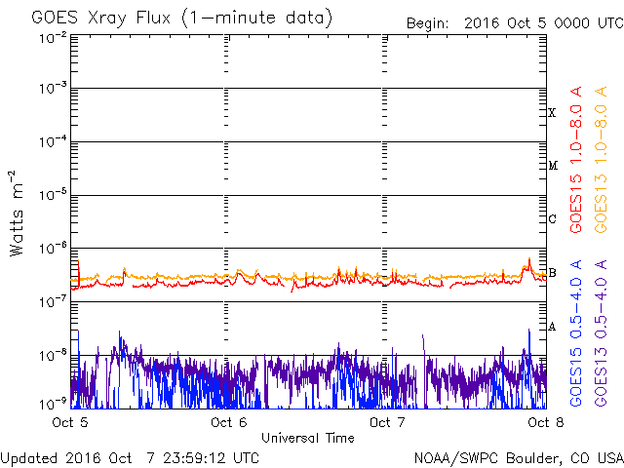The height and width of the screenshot is (468, 624).
Task: Click the Oct 6 x-axis label
Action: click(x=228, y=422)
